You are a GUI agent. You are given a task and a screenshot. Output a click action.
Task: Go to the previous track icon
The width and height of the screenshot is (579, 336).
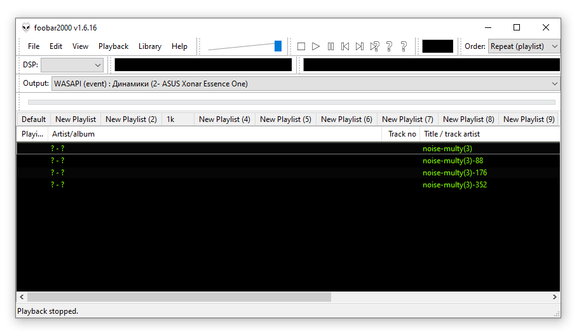345,46
